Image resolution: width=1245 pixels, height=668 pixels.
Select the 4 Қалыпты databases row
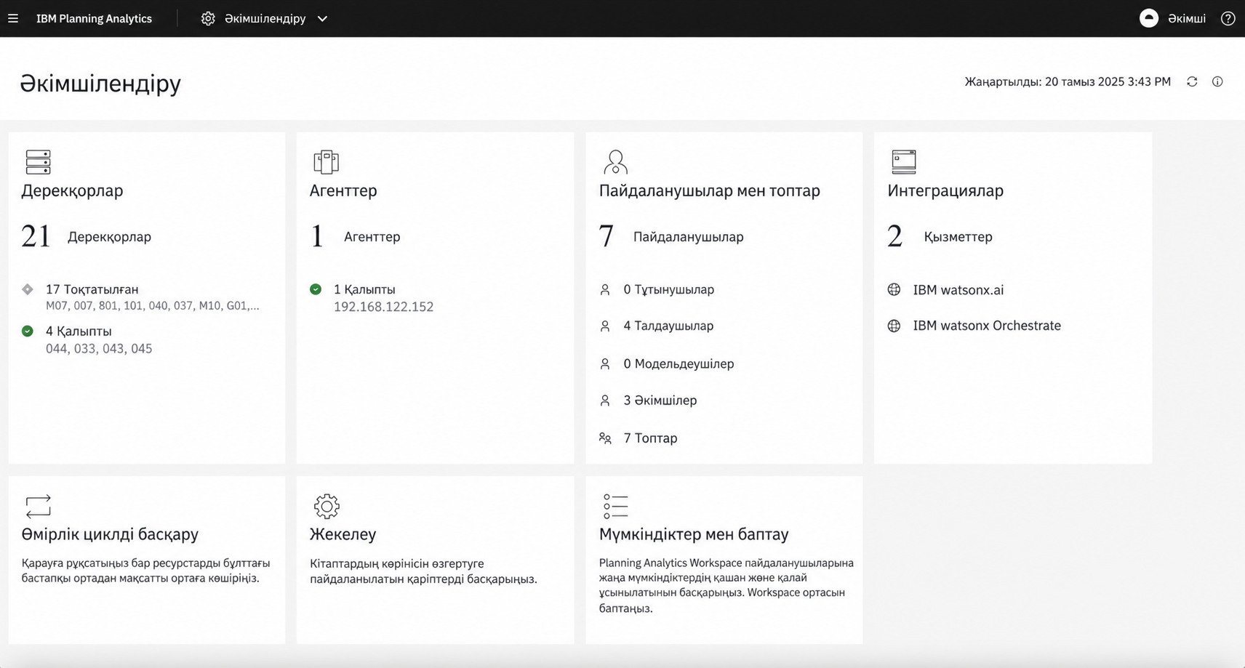pyautogui.click(x=79, y=331)
